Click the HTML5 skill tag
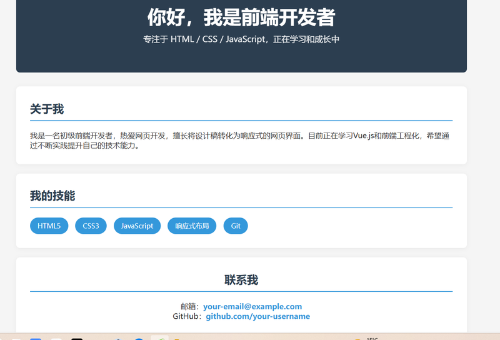Image resolution: width=500 pixels, height=340 pixels. tap(49, 226)
